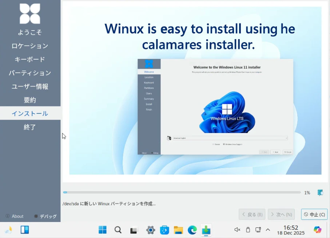The width and height of the screenshot is (330, 238).
Task: Toggle the デバッグ debug view
Action: (45, 216)
